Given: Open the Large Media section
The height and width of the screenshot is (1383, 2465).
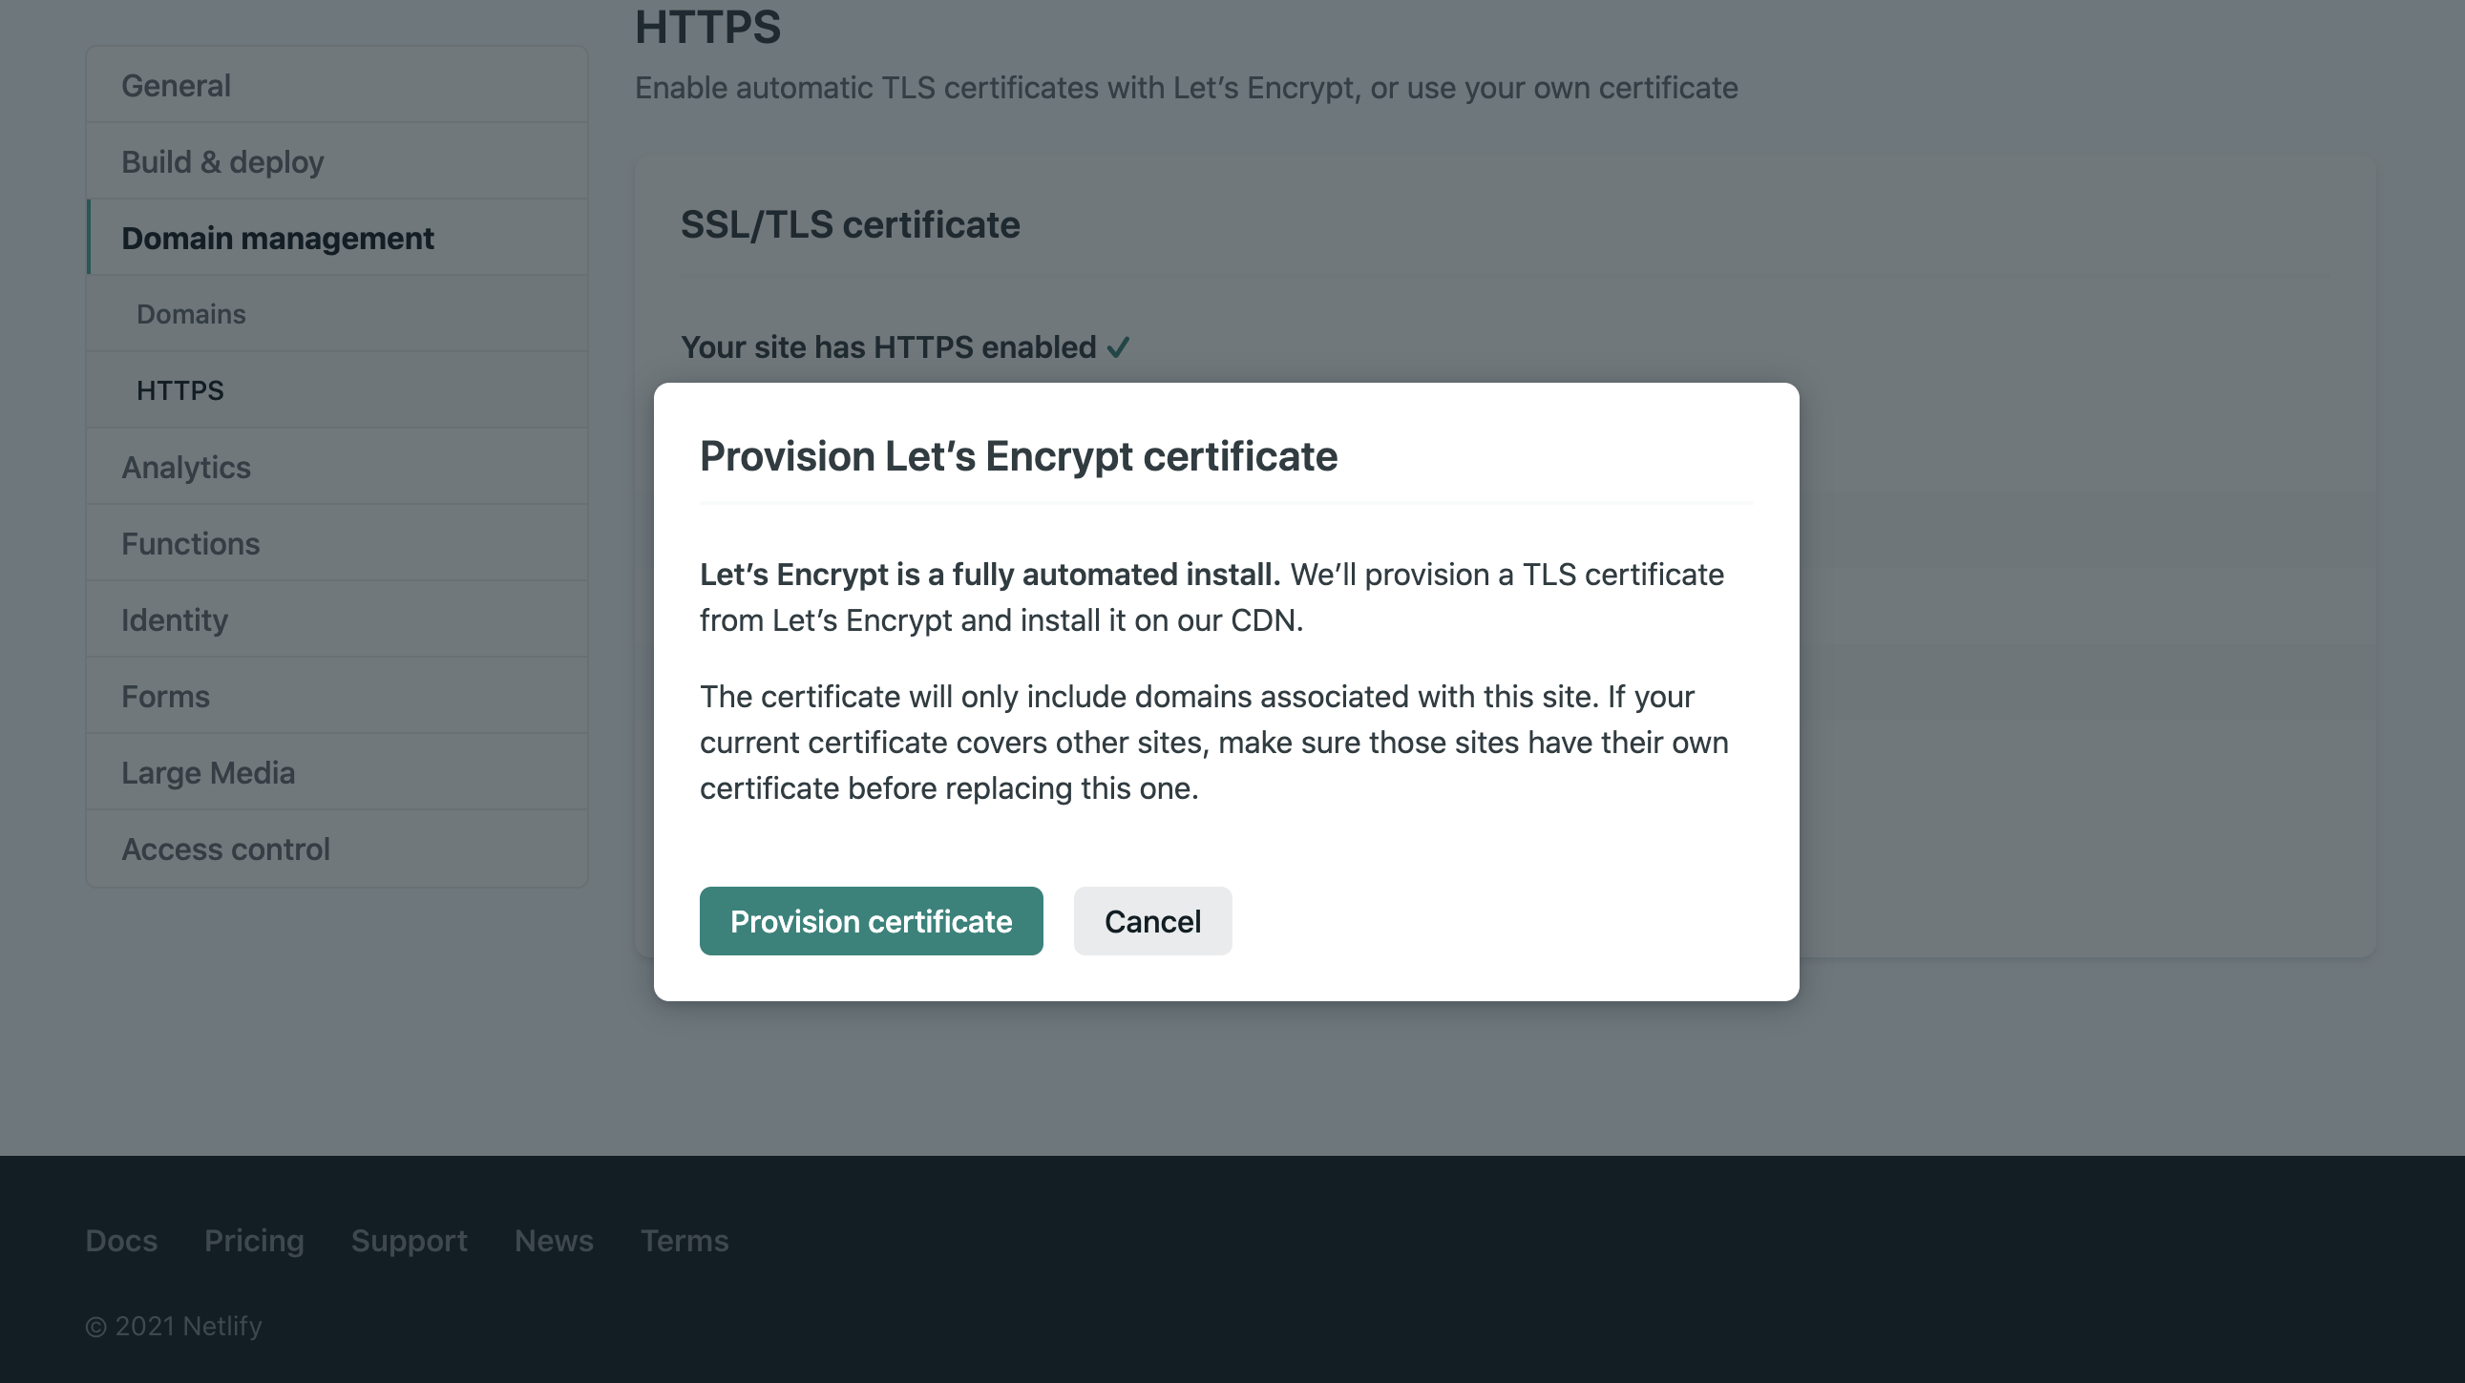Looking at the screenshot, I should point(209,772).
